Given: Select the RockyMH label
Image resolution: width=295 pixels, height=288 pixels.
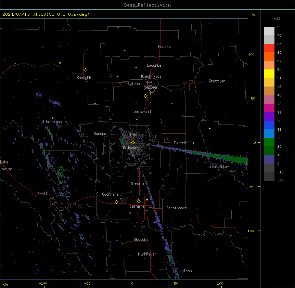Looking at the screenshot, I should click(84, 78).
